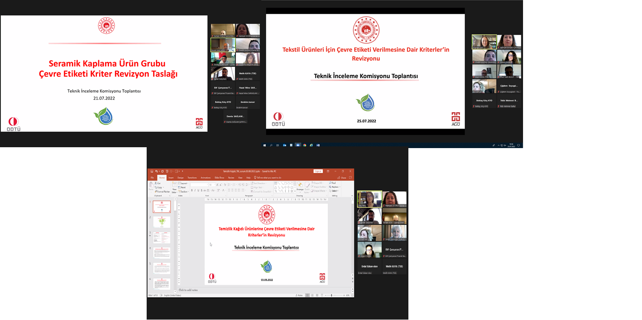Select the Slide Show ribbon tab

click(219, 178)
